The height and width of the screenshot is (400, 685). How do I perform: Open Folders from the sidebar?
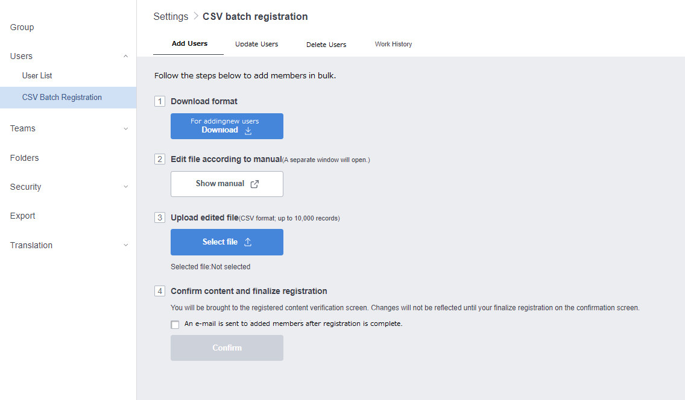tap(25, 158)
